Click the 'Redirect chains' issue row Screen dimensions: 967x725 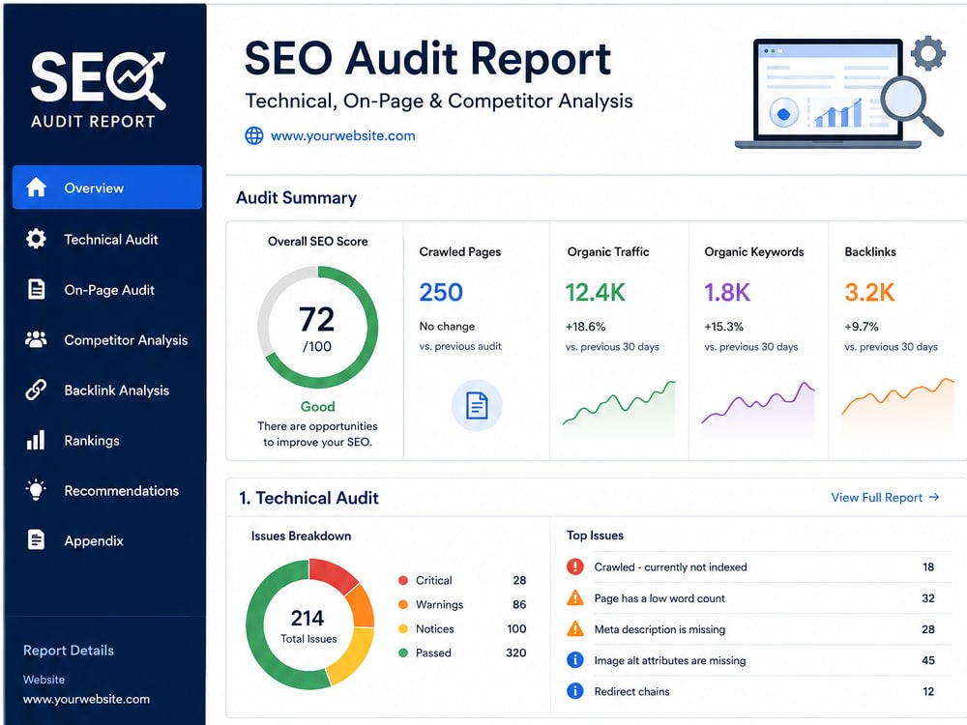[x=758, y=691]
